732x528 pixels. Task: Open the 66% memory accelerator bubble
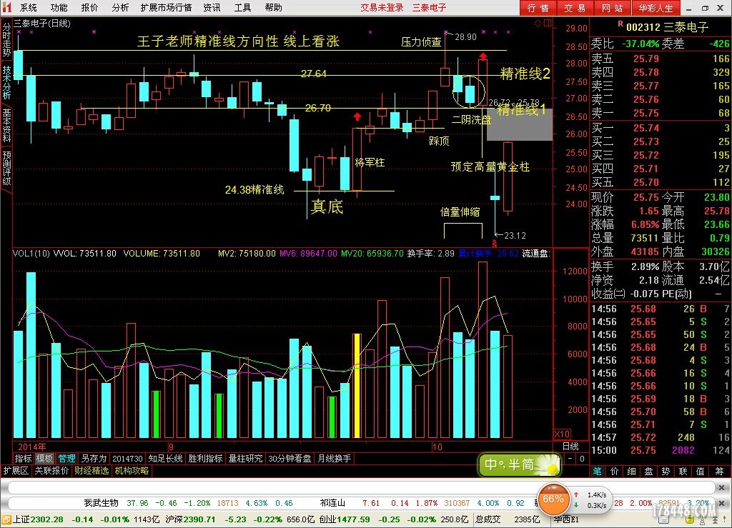tap(553, 499)
